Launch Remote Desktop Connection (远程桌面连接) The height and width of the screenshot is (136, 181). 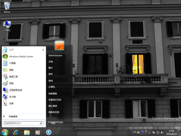[x=15, y=90]
